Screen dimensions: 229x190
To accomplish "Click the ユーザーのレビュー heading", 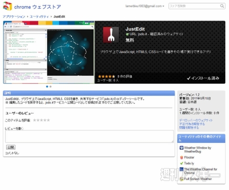I will (x=20, y=113).
